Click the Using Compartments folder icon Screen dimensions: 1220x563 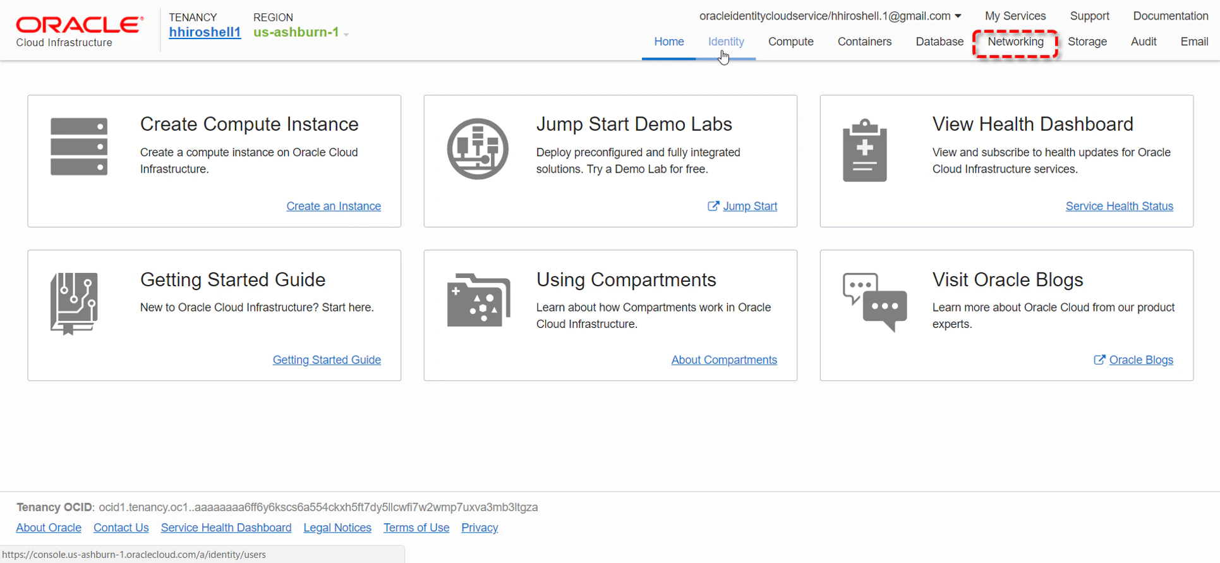tap(478, 300)
